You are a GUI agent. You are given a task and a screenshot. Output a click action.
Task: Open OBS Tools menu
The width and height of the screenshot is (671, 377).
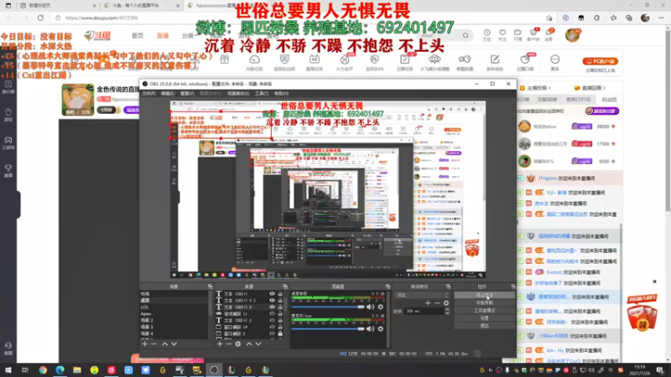click(262, 93)
